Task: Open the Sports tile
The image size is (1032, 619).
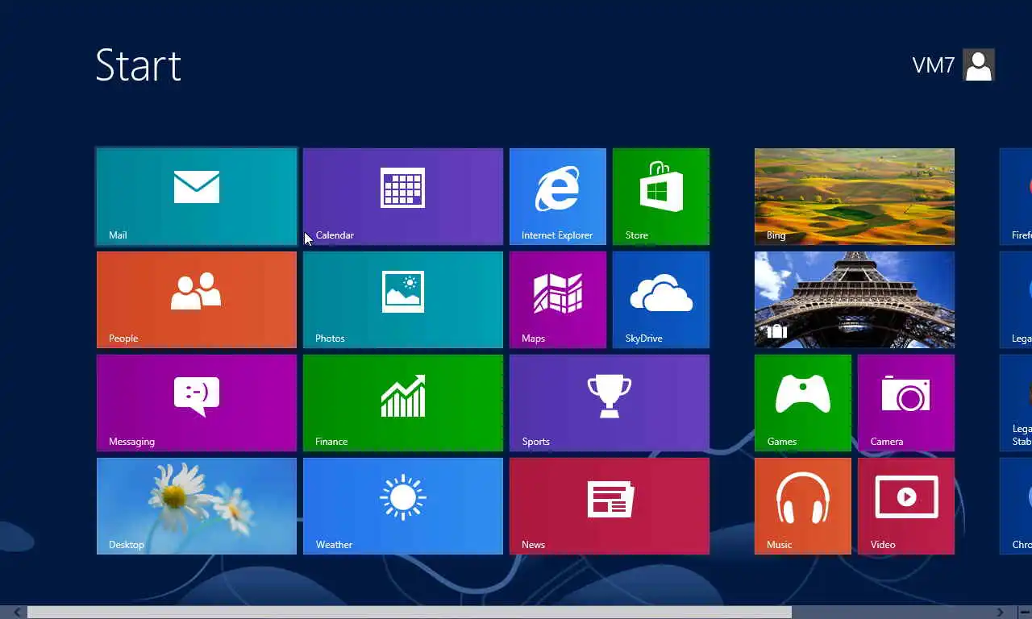Action: [610, 403]
